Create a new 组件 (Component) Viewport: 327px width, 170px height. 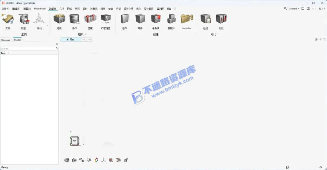[124, 19]
